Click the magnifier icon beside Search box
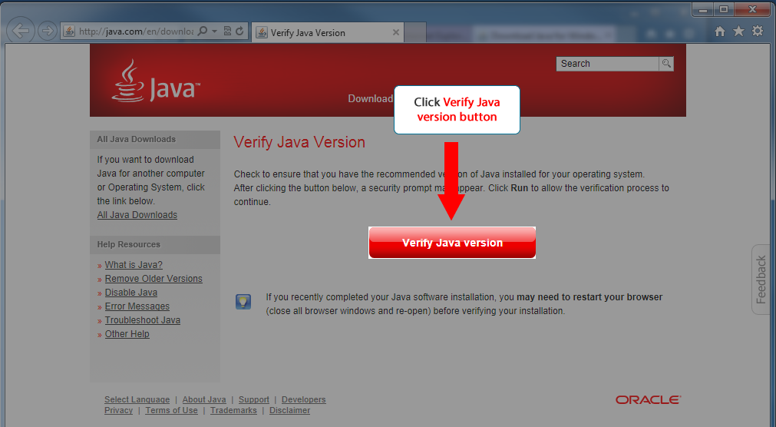Screen dimensions: 776x427 666,64
